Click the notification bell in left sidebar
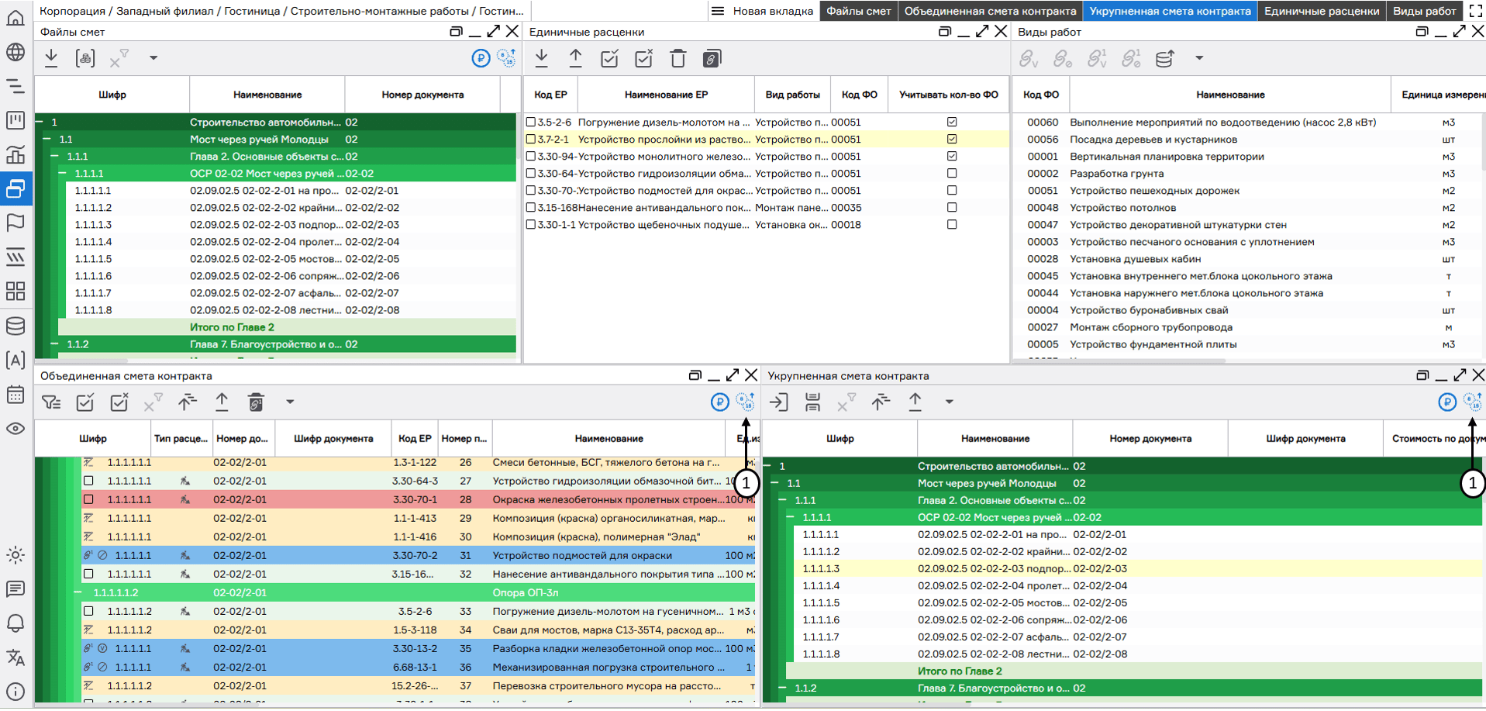 pyautogui.click(x=16, y=623)
